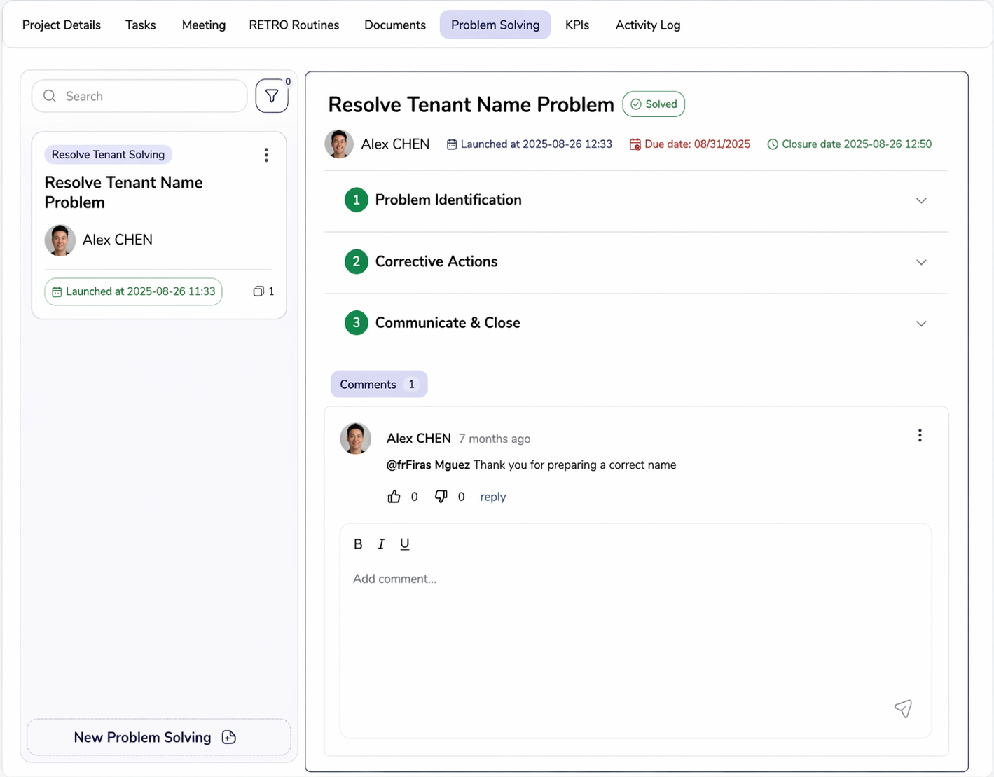The image size is (994, 777).
Task: Open the Activity Log tab
Action: pos(647,25)
